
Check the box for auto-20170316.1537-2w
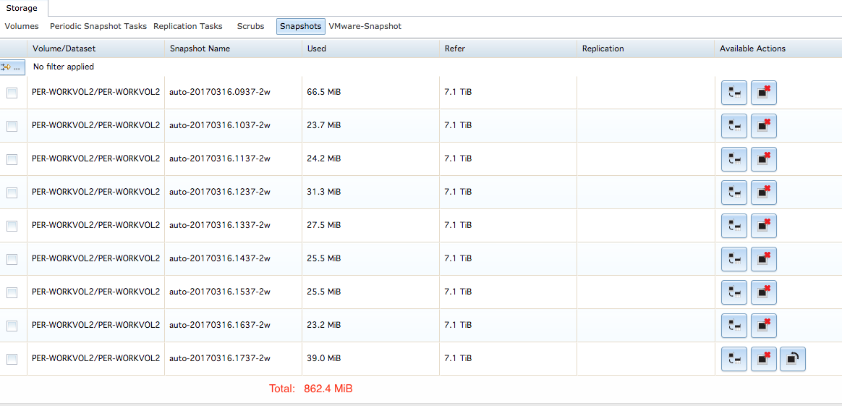point(12,292)
